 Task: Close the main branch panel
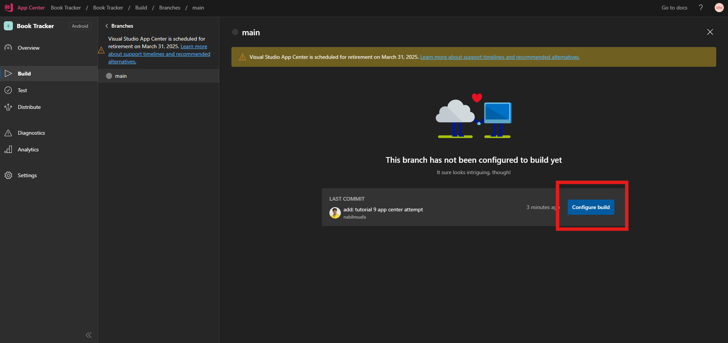pyautogui.click(x=710, y=32)
